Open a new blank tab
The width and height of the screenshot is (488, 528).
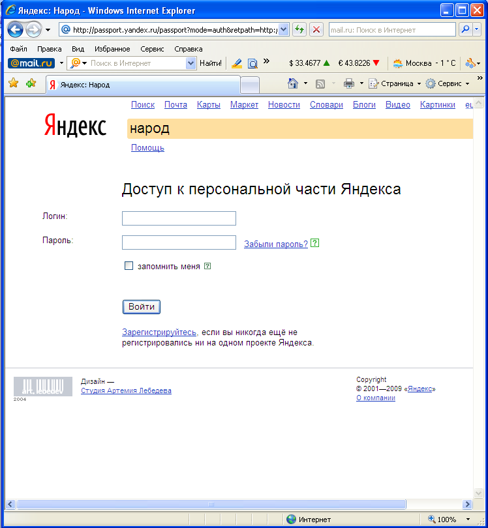click(x=250, y=85)
